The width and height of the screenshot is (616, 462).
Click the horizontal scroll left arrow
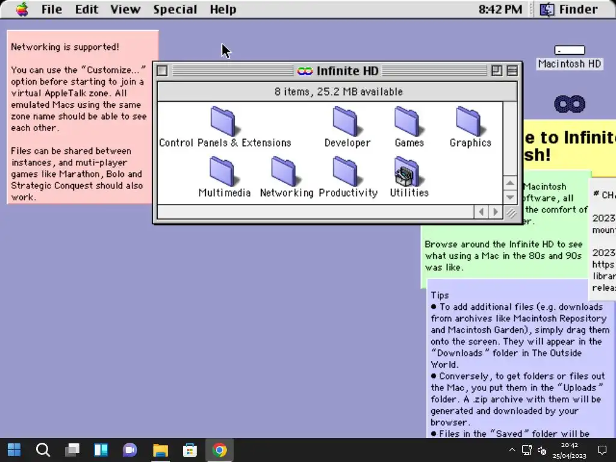tap(481, 212)
